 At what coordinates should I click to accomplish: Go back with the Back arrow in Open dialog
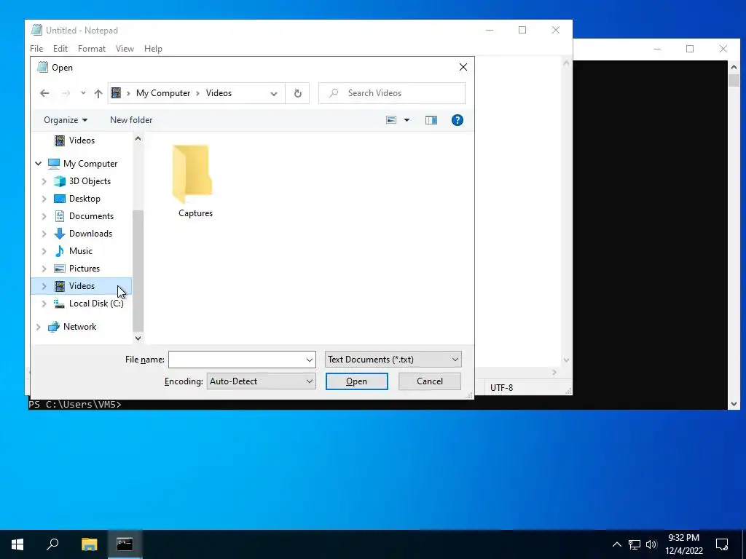pos(44,93)
